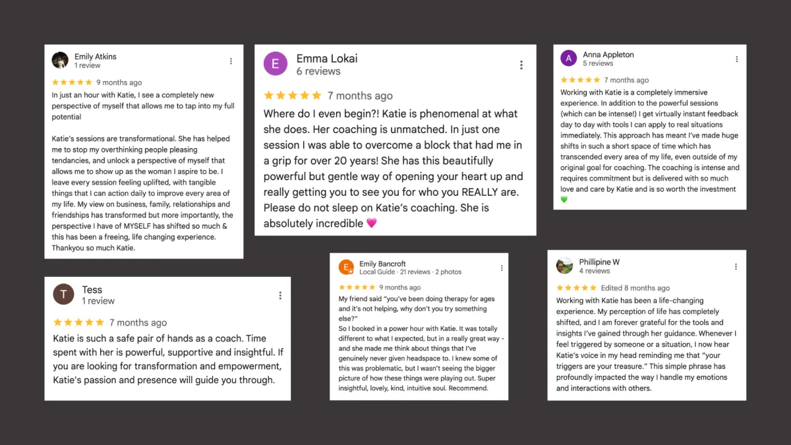Click Tess's brown T avatar
Image resolution: width=791 pixels, height=445 pixels.
[63, 294]
